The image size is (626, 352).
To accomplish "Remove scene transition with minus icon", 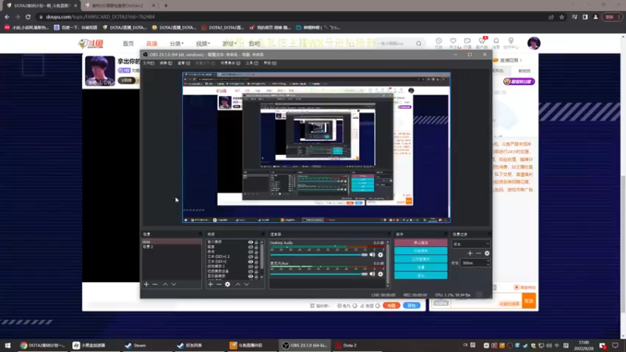I will pyautogui.click(x=478, y=253).
